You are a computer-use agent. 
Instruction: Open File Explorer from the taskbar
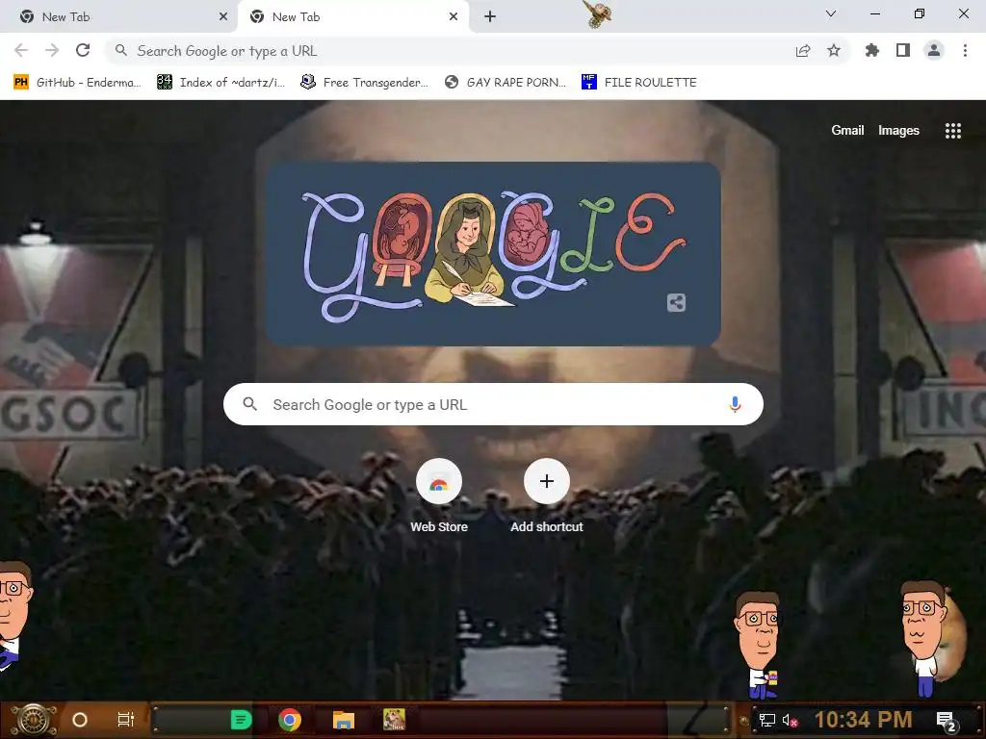(x=344, y=720)
